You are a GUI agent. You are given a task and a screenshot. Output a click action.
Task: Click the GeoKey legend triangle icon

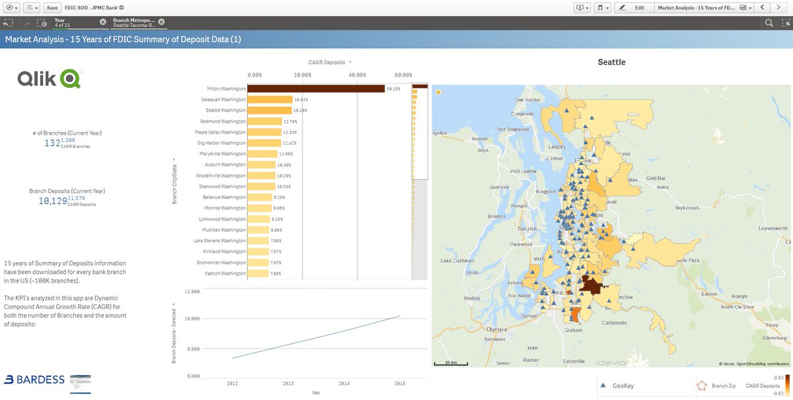tap(603, 385)
